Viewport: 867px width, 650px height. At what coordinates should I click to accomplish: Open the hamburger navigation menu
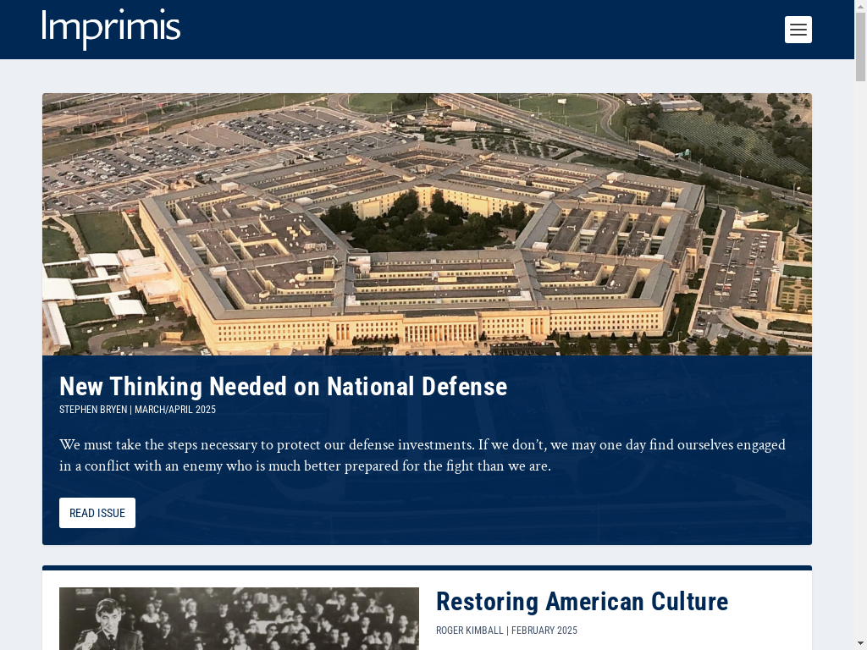tap(798, 30)
